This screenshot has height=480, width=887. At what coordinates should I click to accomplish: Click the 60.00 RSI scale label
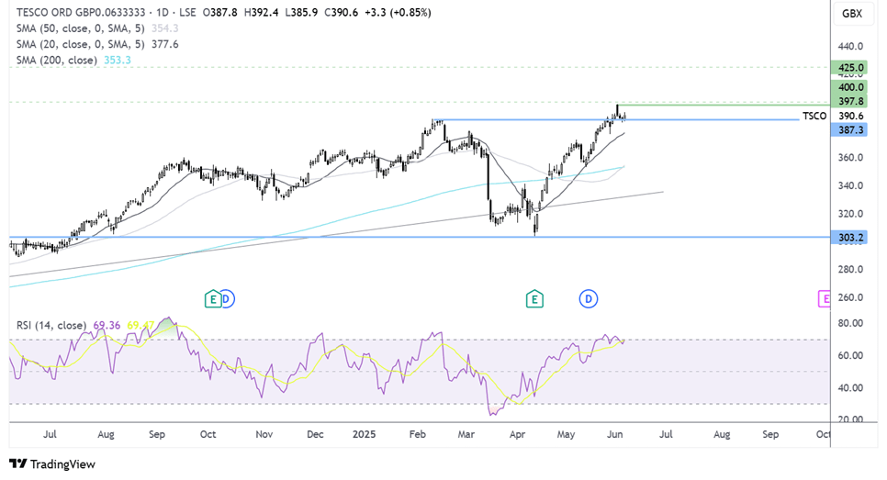851,355
